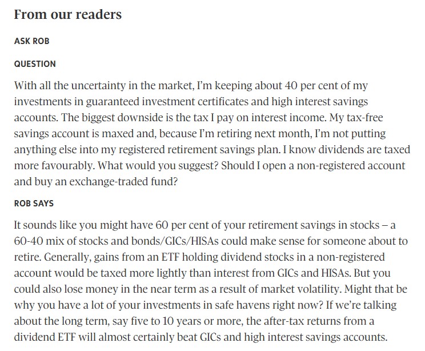Click the words 'safe havens'
425x351 pixels.
(x=242, y=305)
